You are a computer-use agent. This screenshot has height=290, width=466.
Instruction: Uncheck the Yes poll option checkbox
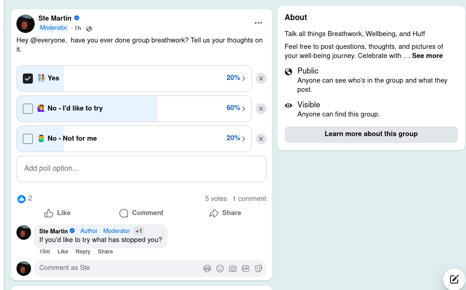pos(28,79)
